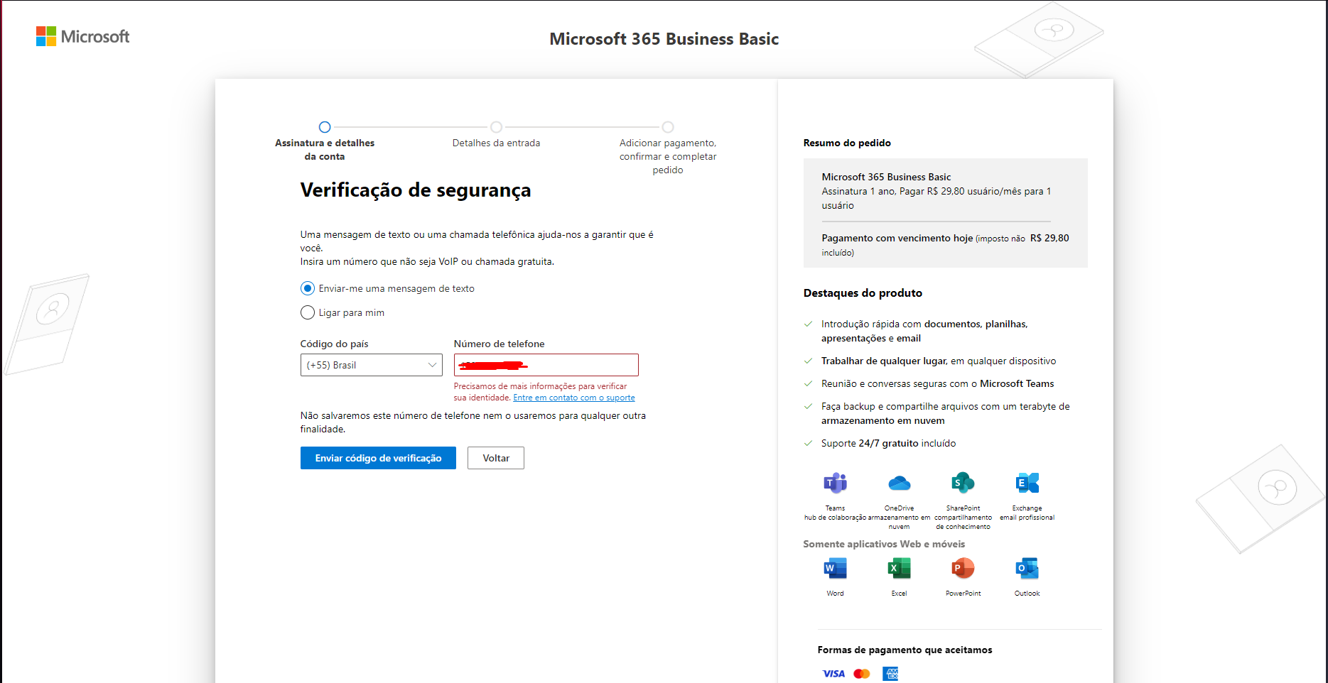Image resolution: width=1328 pixels, height=683 pixels.
Task: Click the Microsoft logo
Action: (x=82, y=36)
